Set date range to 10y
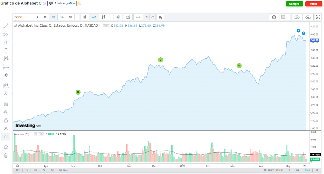Viewport: 324px width, 174px height. [18, 170]
